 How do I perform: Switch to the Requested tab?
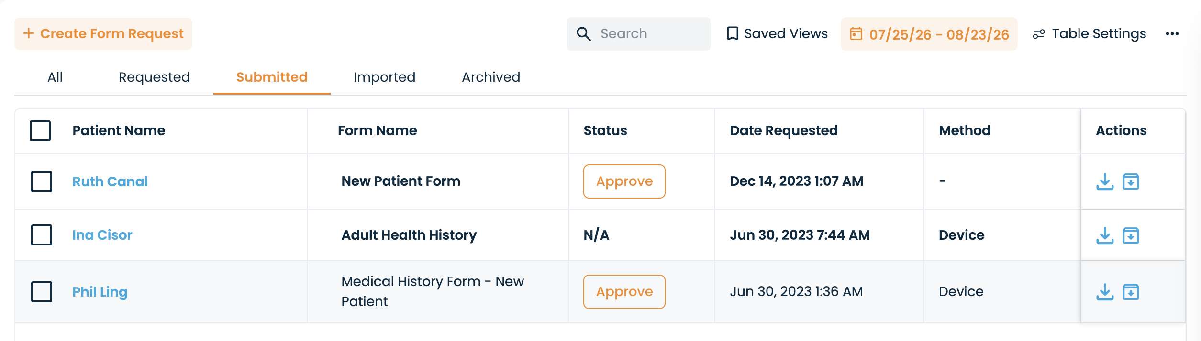(x=154, y=77)
